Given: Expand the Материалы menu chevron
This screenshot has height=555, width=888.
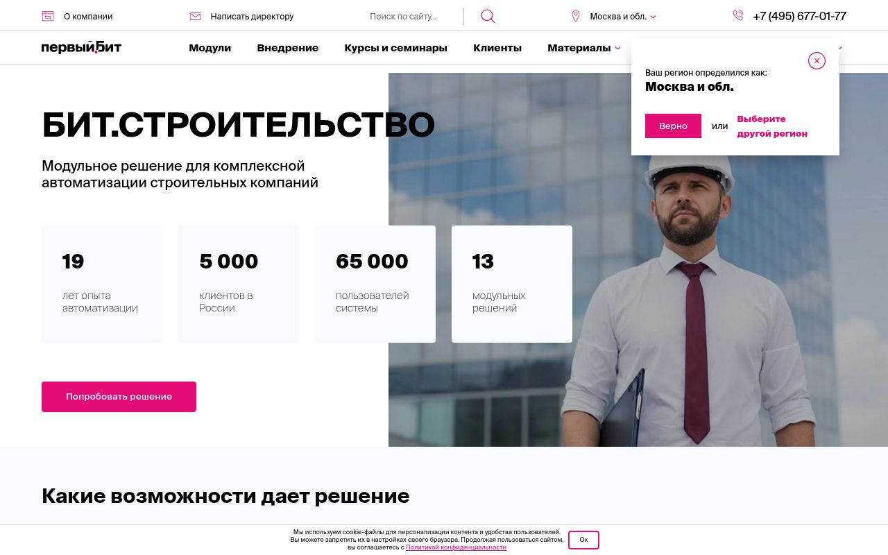Looking at the screenshot, I should tap(617, 49).
